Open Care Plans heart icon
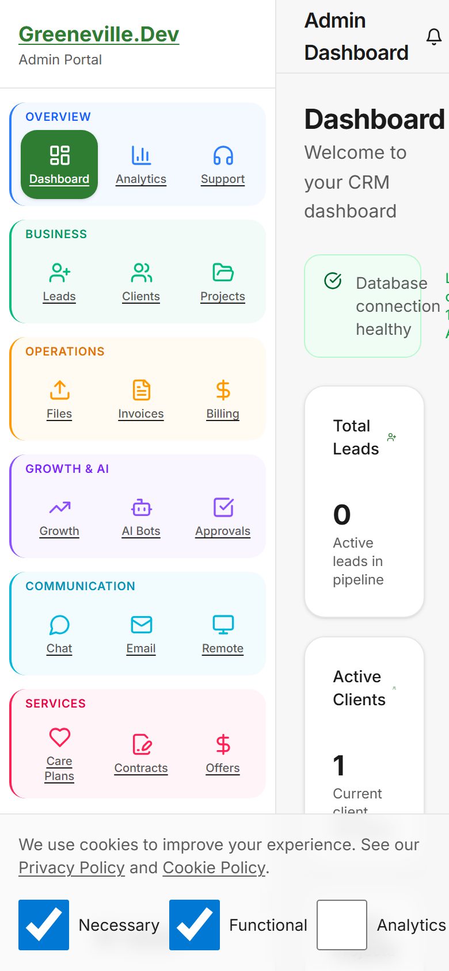This screenshot has width=449, height=971. tap(59, 737)
